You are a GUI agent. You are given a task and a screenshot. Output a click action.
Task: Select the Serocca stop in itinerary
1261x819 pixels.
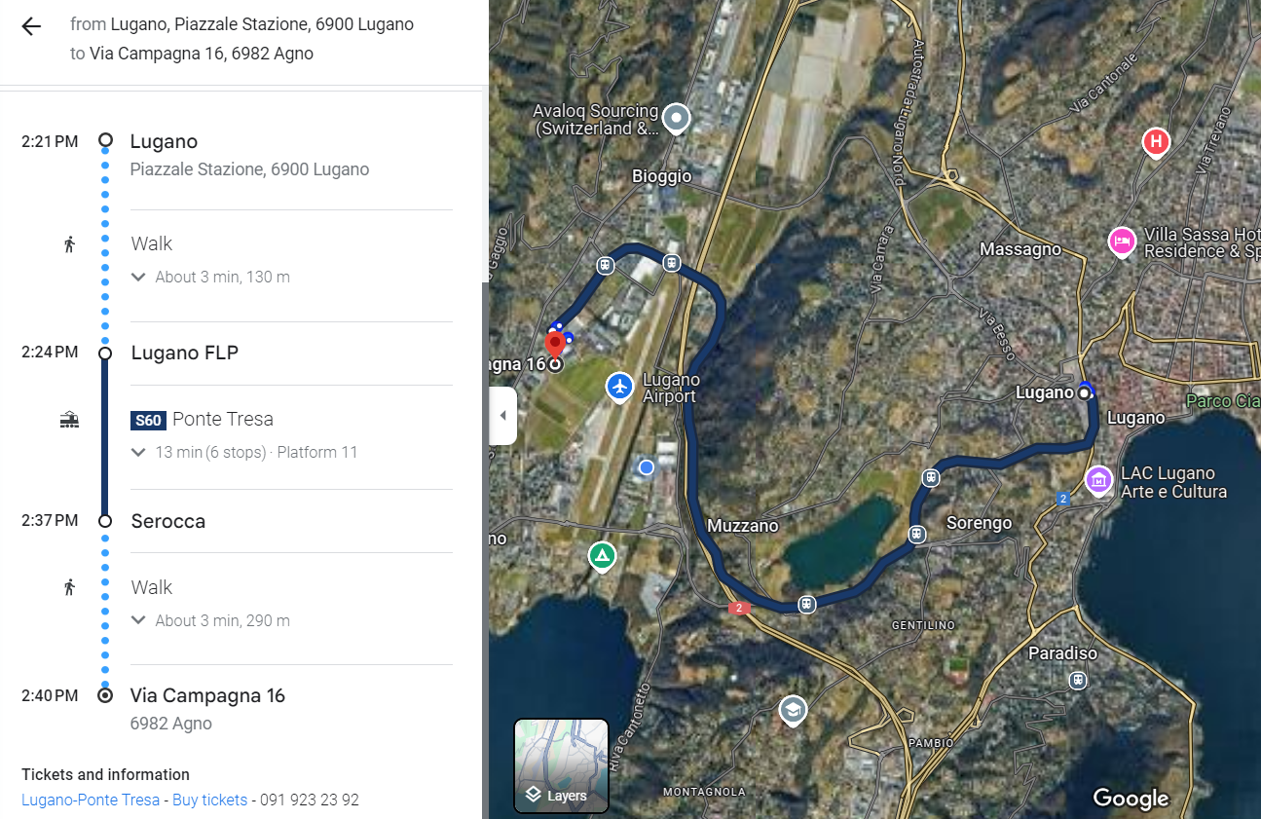click(x=168, y=521)
